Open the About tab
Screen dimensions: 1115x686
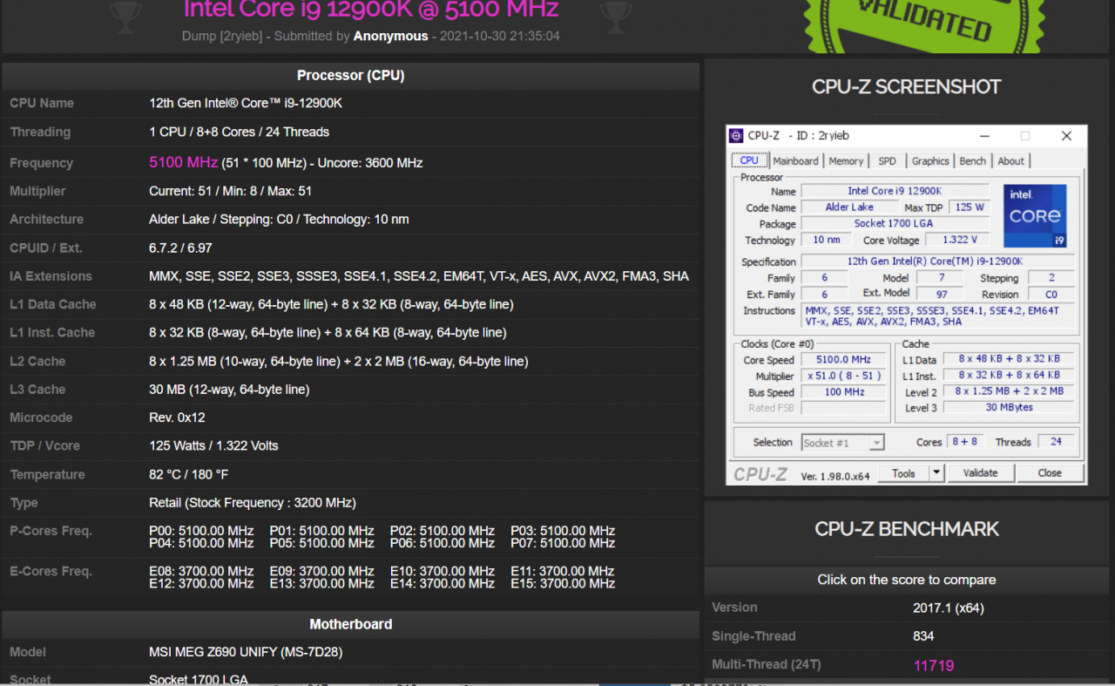coord(1010,160)
